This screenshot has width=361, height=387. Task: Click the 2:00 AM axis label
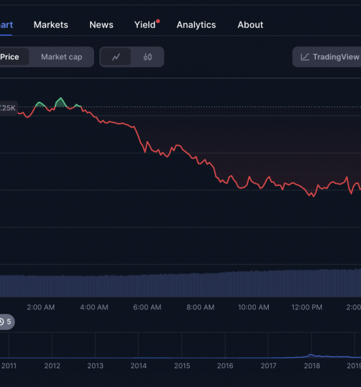[x=41, y=307]
